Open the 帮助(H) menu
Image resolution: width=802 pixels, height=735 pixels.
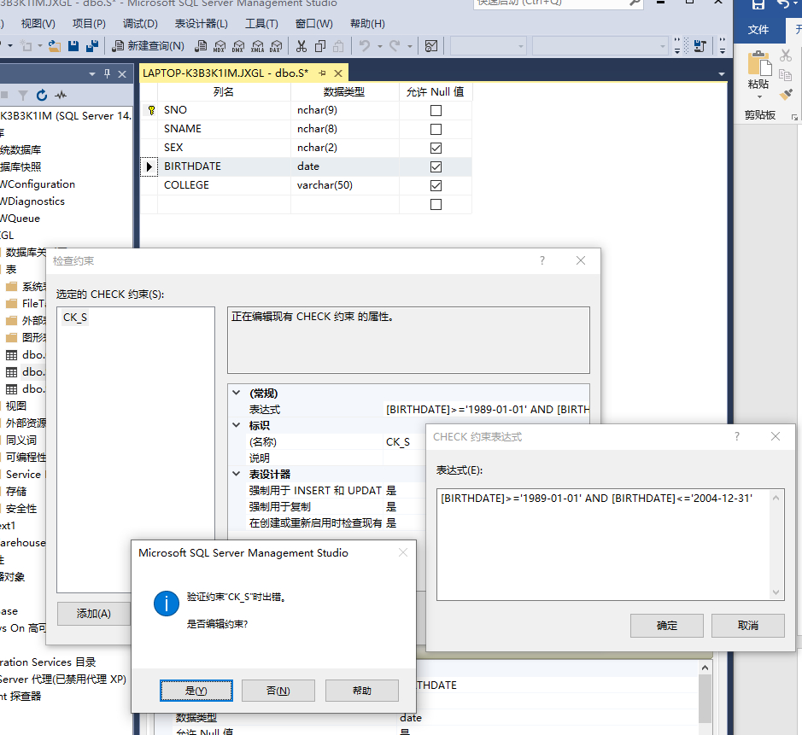coord(367,24)
